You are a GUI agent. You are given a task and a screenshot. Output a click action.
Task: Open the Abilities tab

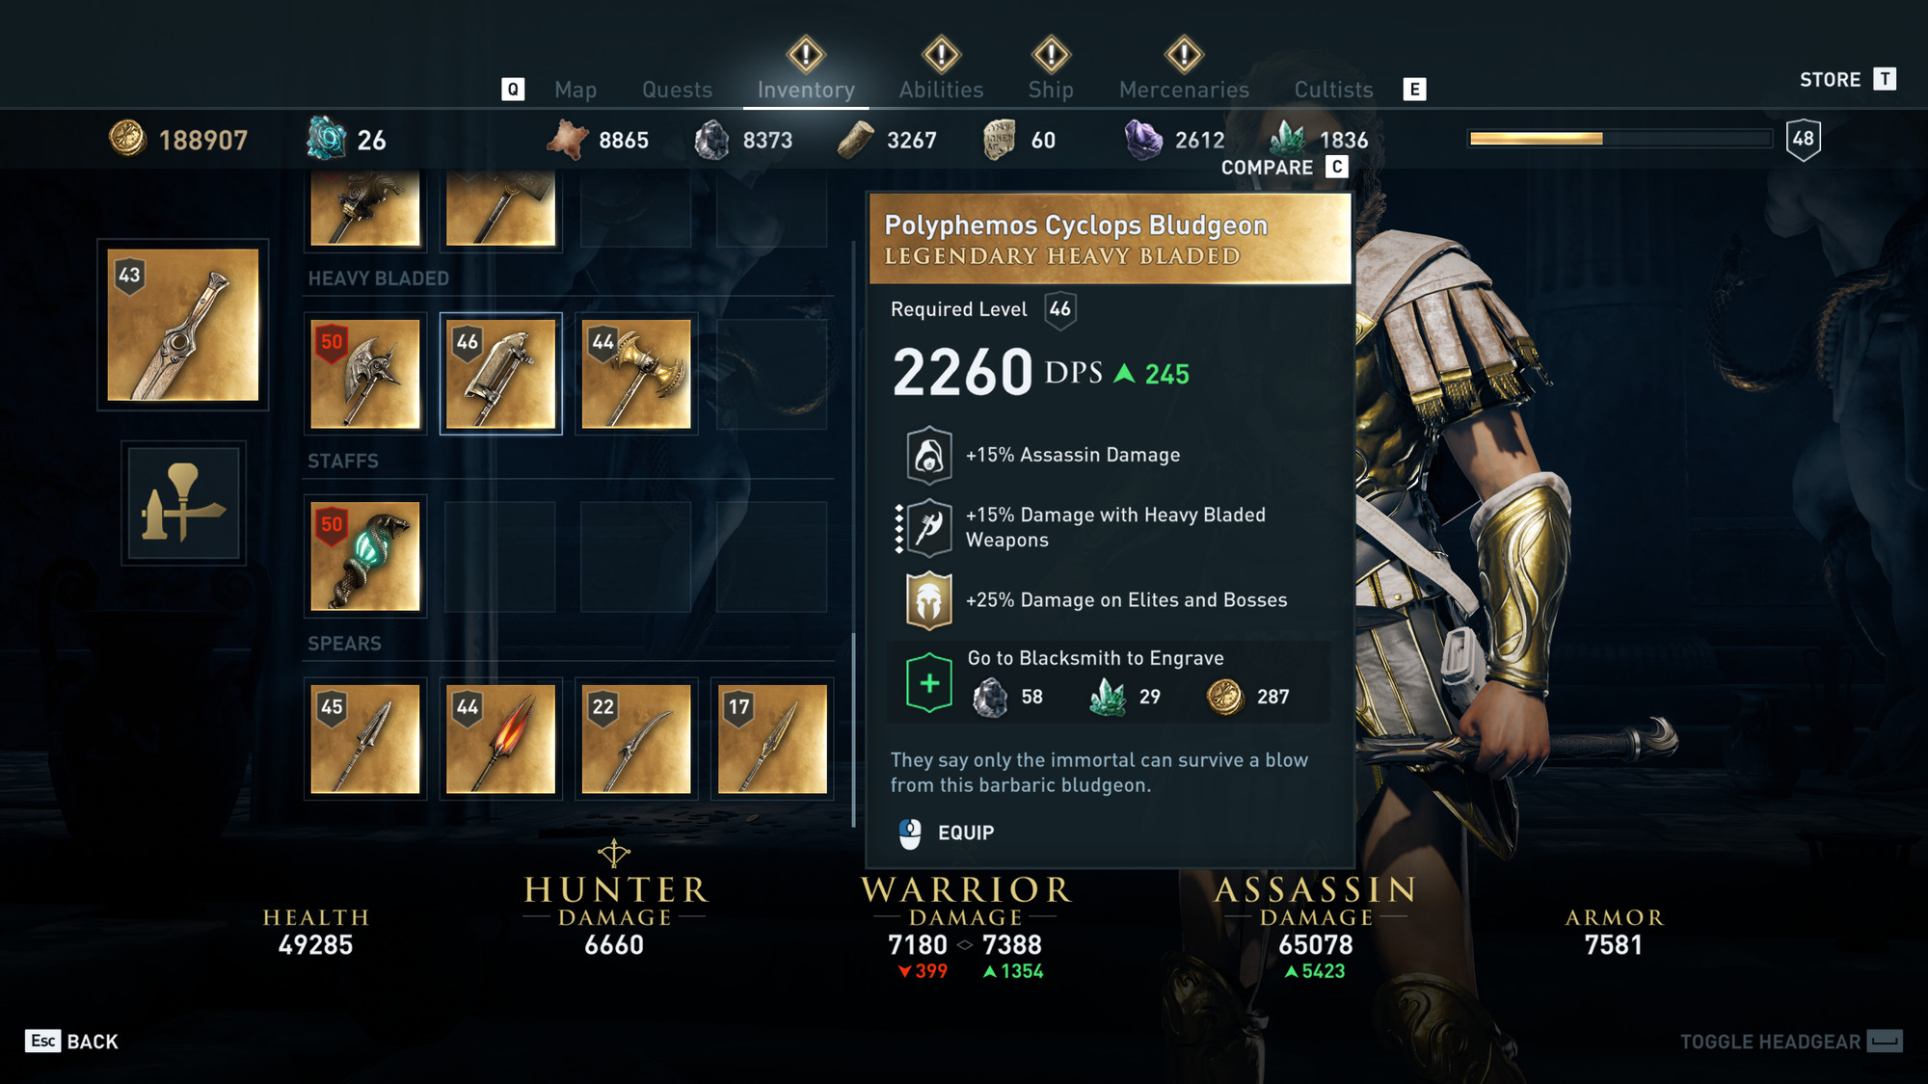click(941, 90)
